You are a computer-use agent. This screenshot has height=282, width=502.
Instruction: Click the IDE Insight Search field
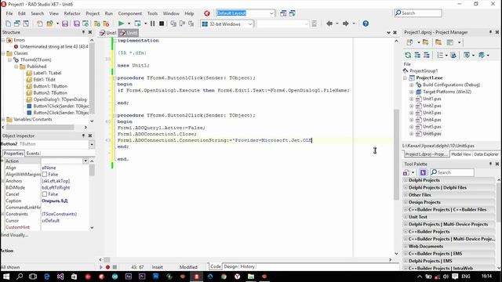click(x=418, y=13)
